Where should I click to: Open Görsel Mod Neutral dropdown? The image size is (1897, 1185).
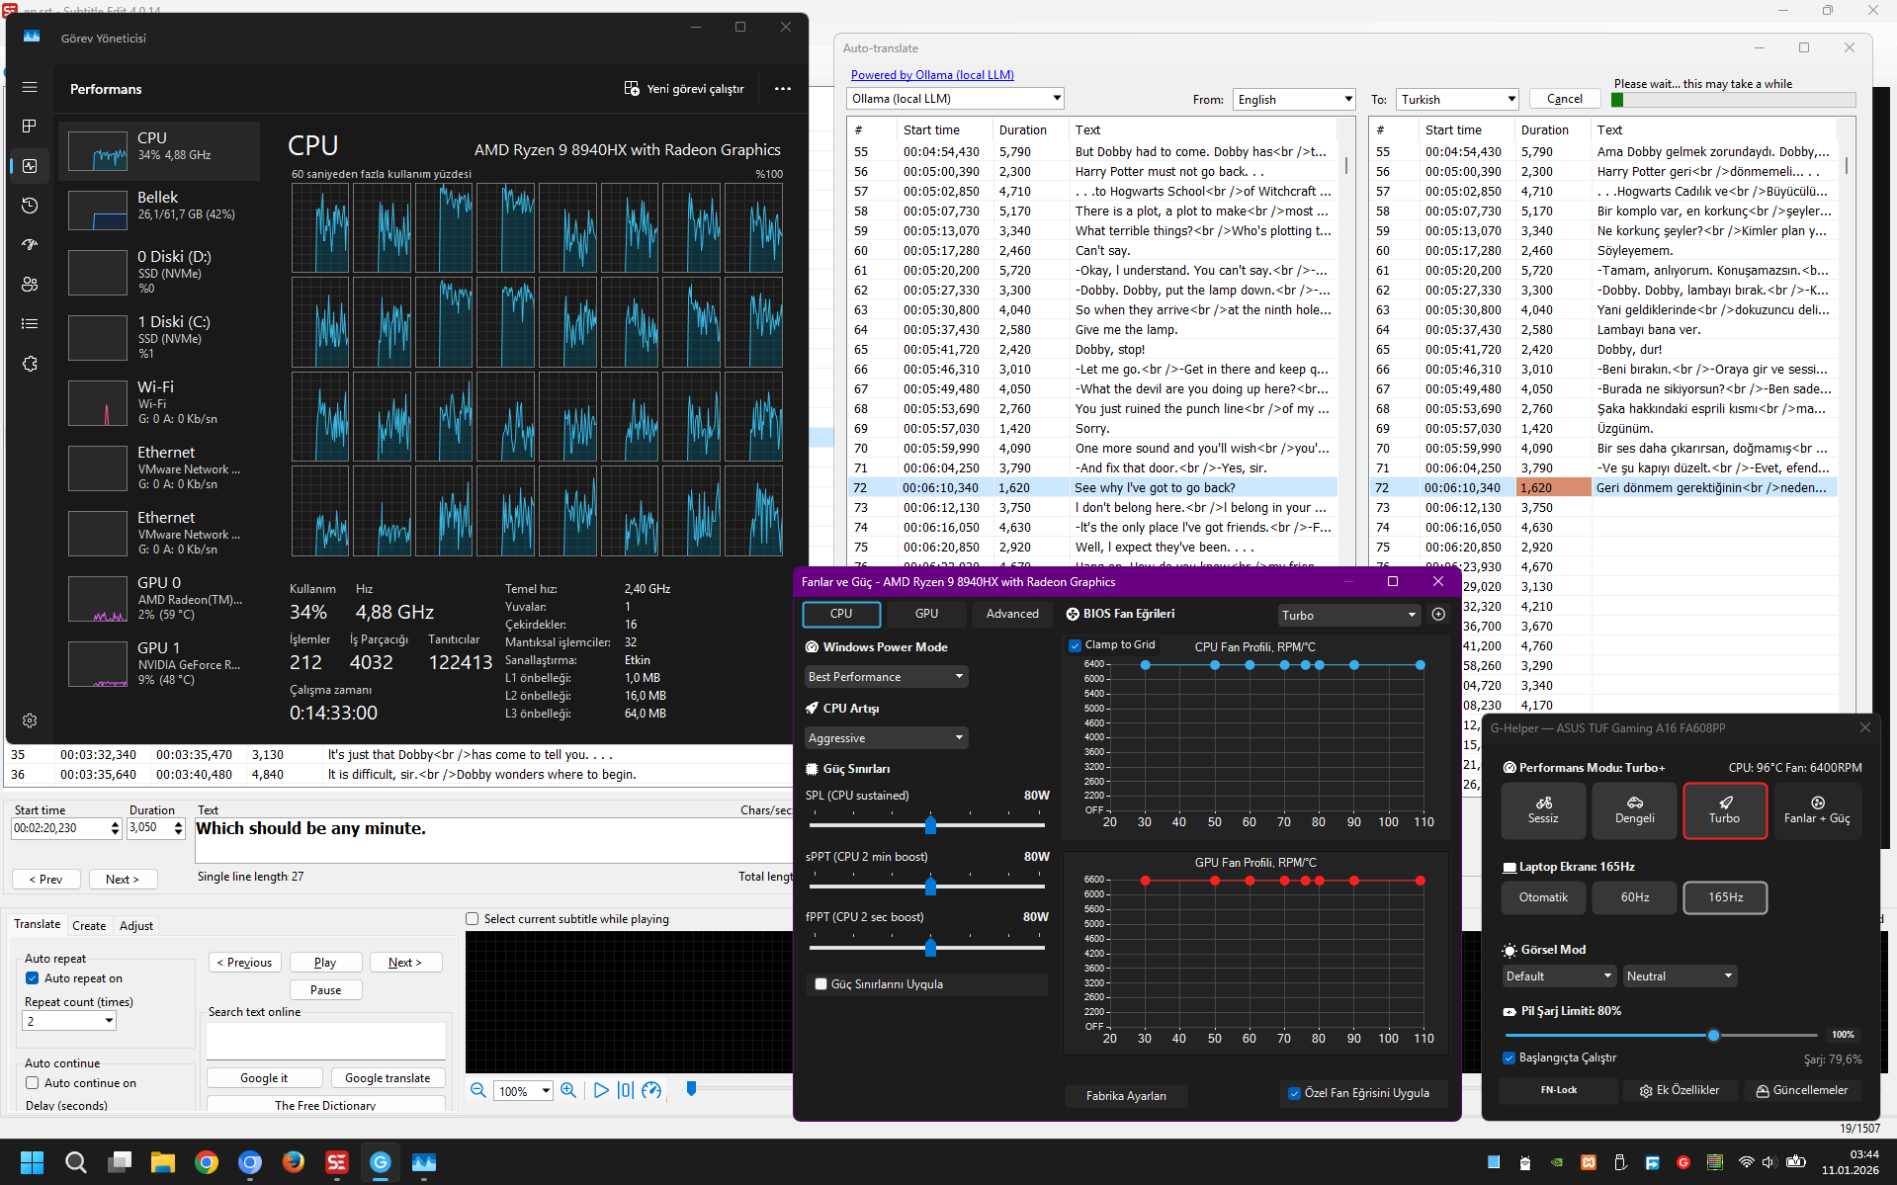tap(1680, 976)
